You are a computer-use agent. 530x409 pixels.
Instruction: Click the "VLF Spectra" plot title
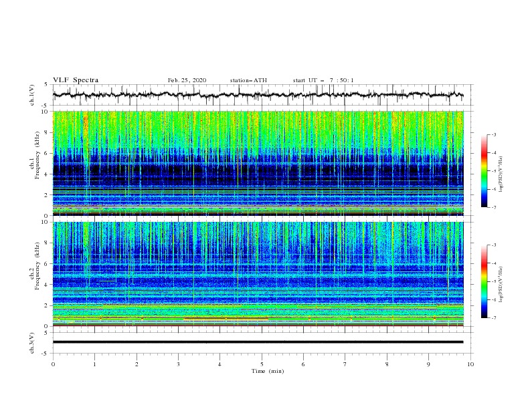pos(76,80)
